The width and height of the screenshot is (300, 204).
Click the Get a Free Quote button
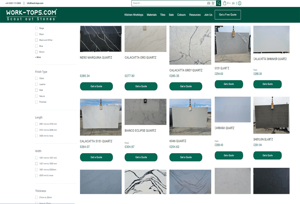pos(228,15)
